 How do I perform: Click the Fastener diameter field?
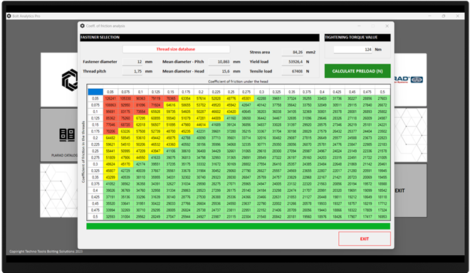coord(132,62)
